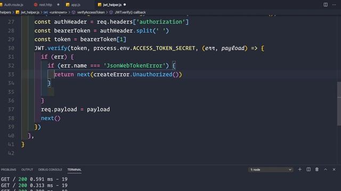Click the helpers breadcrumb folder

tap(5, 12)
